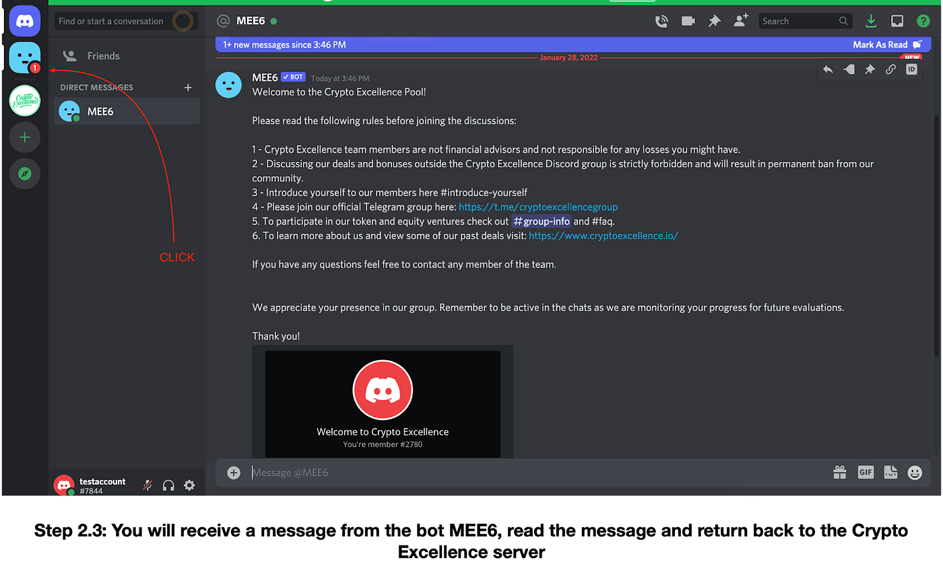Copy the message link
The height and width of the screenshot is (571, 943).
[x=890, y=69]
